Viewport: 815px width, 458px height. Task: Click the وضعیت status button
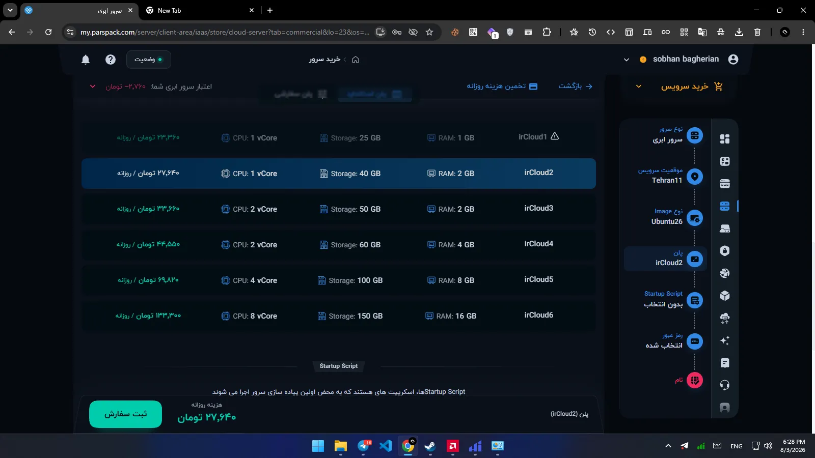click(x=148, y=60)
